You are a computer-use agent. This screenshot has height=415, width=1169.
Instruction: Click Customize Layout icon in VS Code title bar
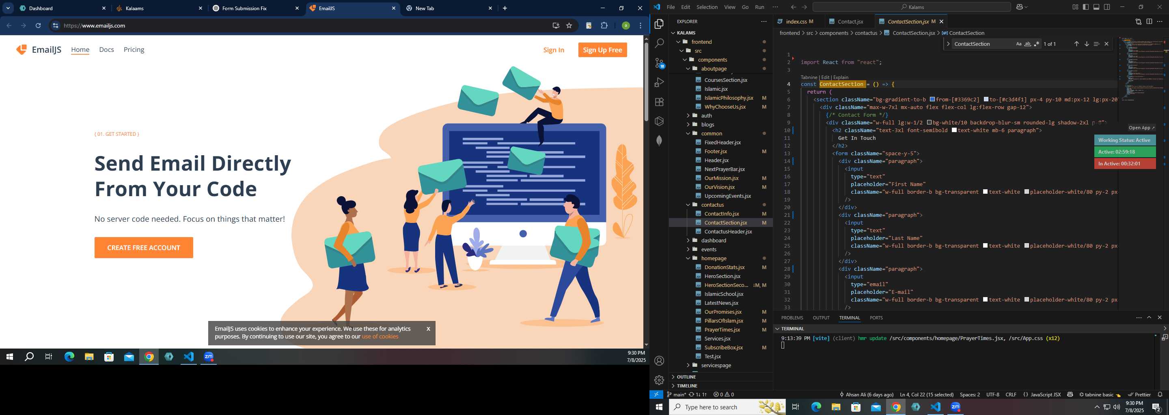click(1075, 7)
